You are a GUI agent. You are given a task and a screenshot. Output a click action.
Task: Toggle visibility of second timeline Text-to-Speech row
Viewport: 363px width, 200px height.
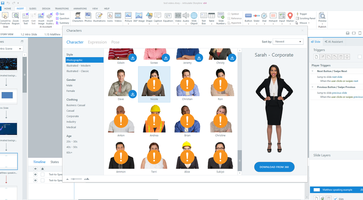click(x=35, y=180)
